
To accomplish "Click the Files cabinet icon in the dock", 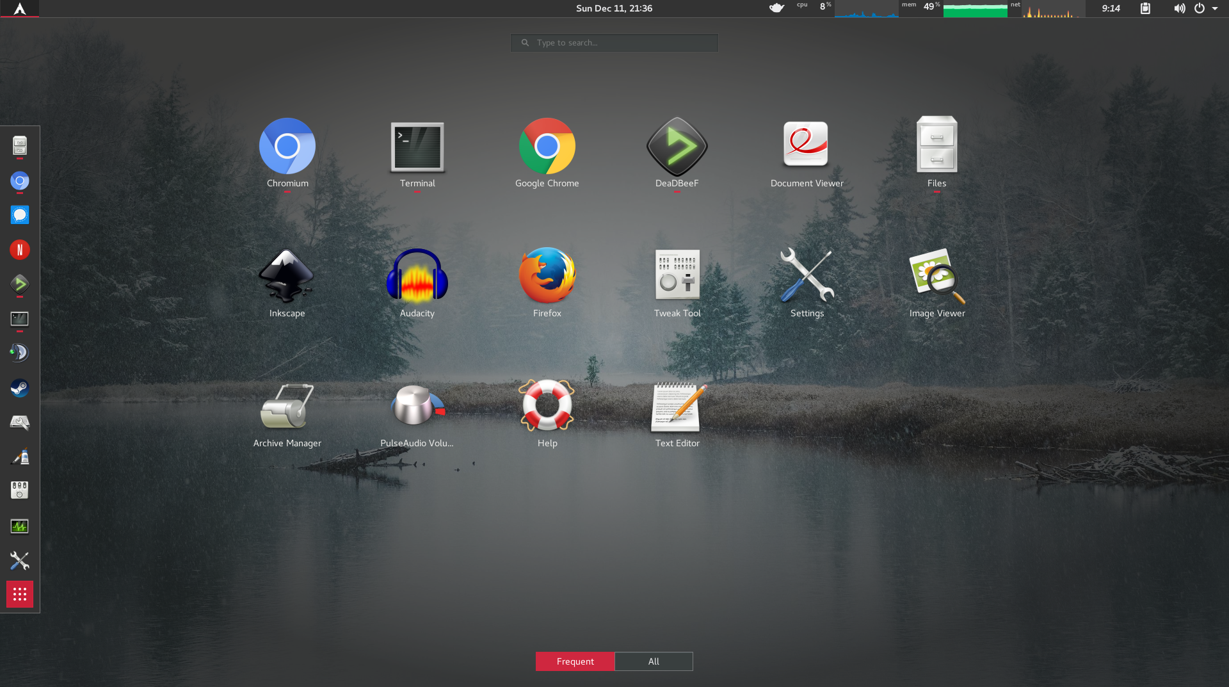I will (20, 146).
